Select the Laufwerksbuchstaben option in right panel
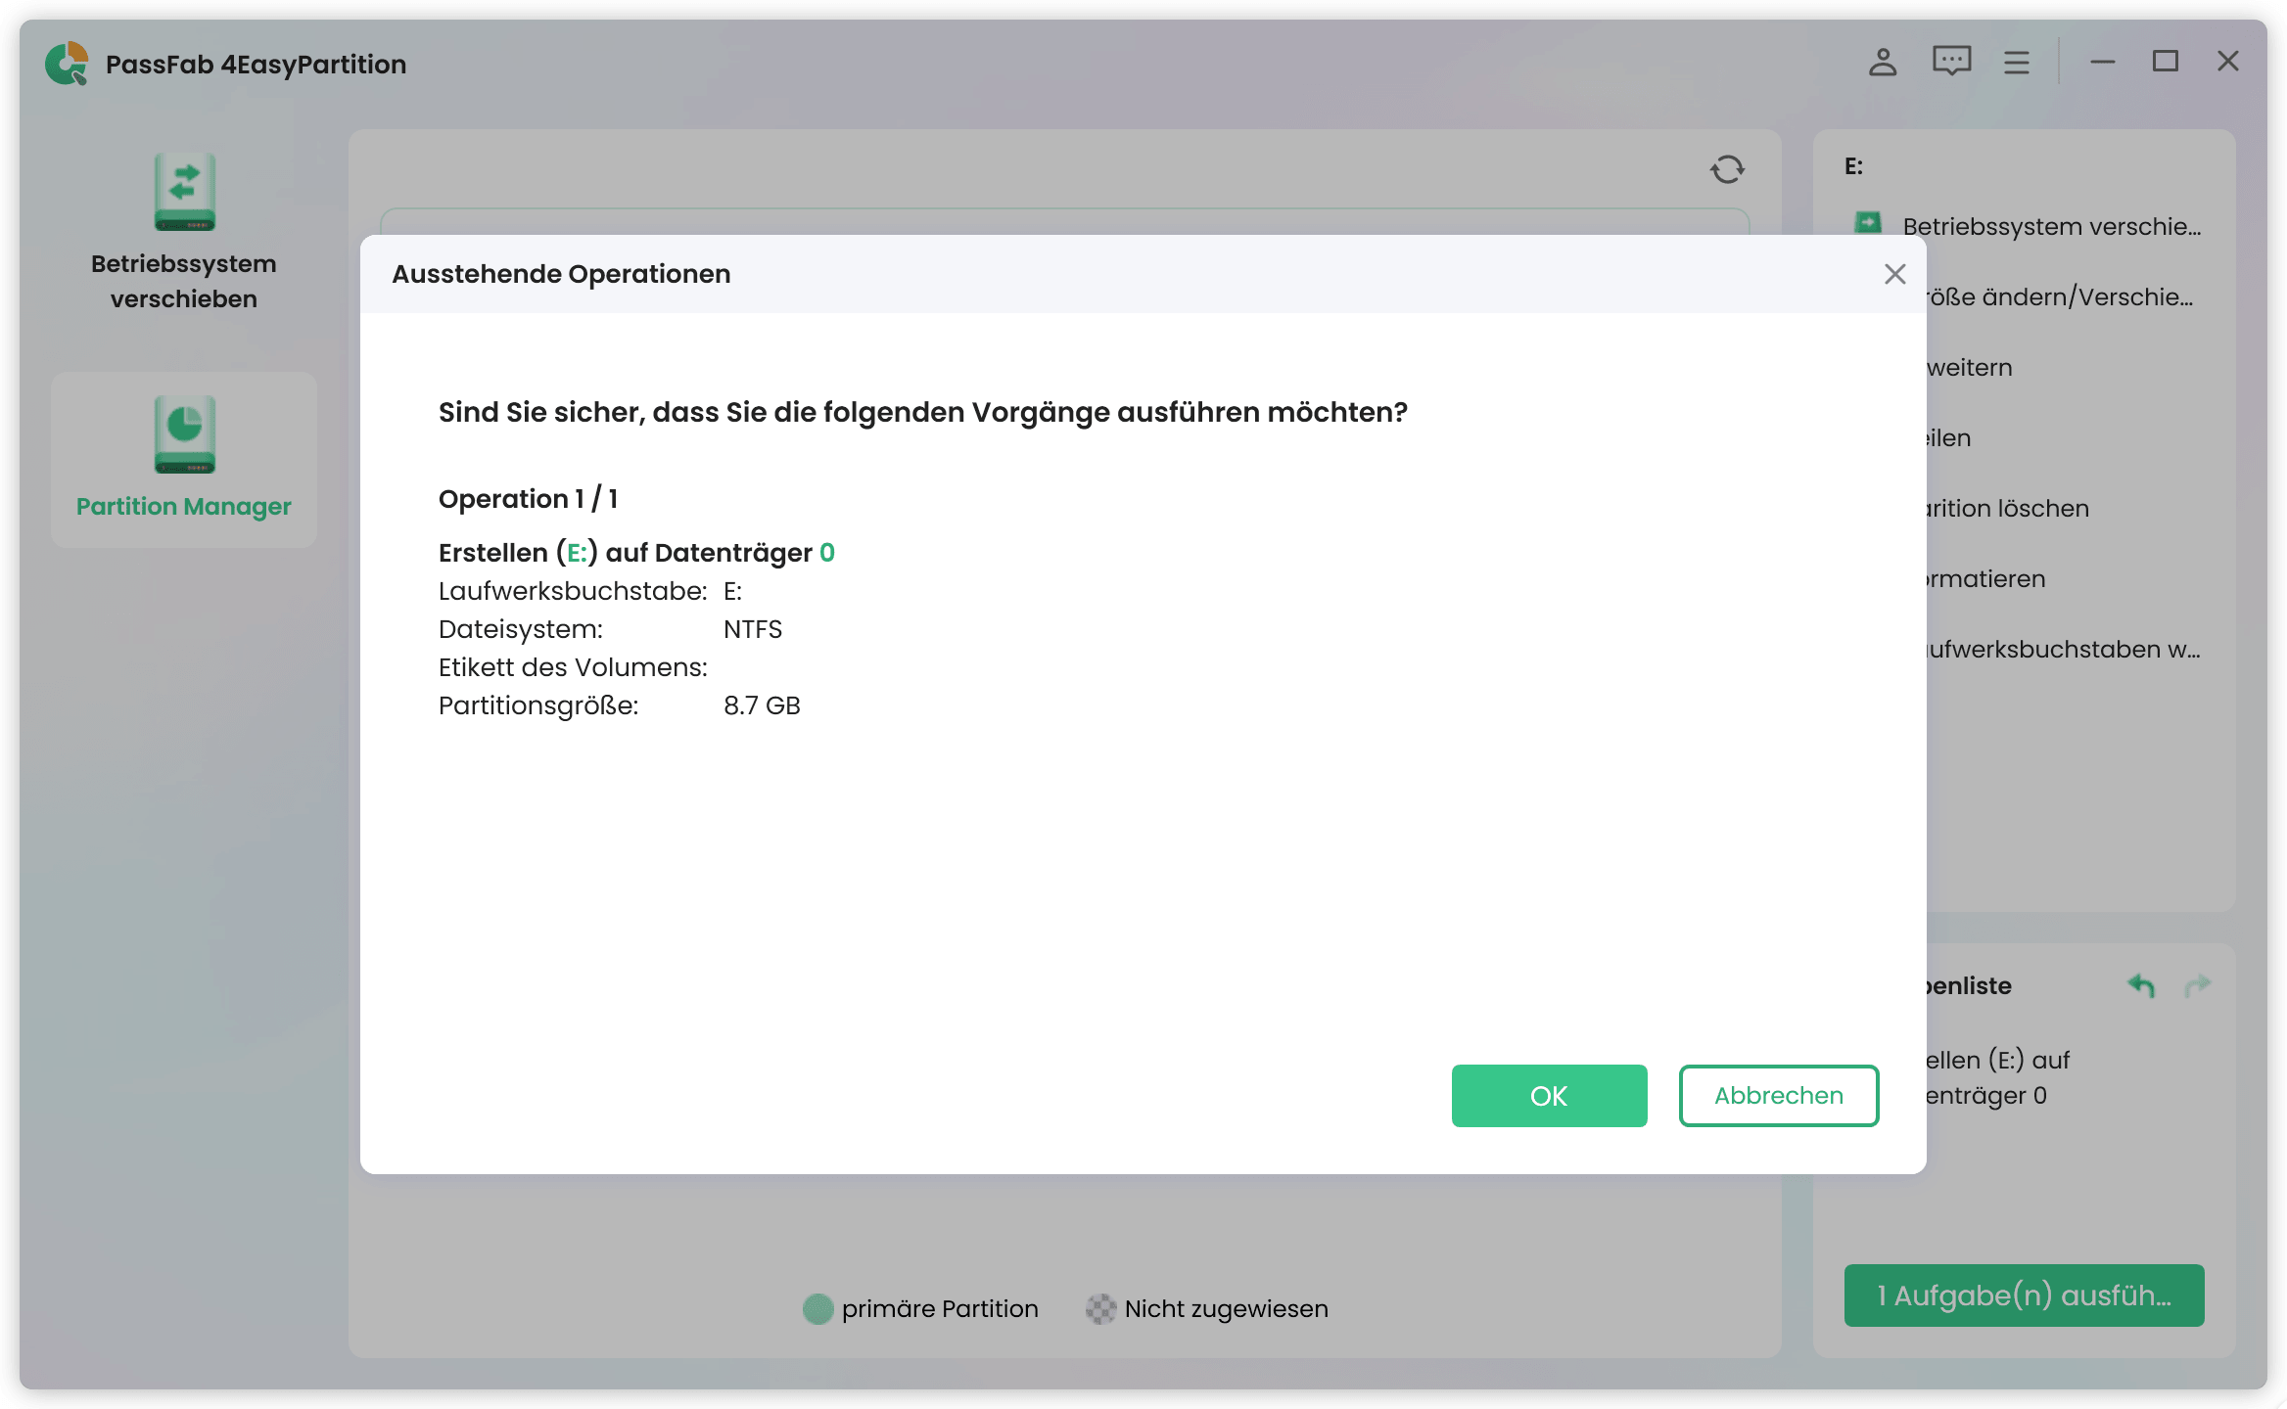Image resolution: width=2287 pixels, height=1409 pixels. pos(2062,649)
